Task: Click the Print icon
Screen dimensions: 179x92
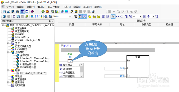Action: click(x=17, y=12)
